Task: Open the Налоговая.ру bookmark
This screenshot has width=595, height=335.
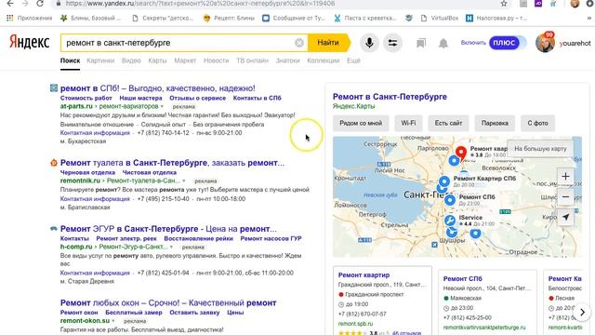Action: [496, 18]
